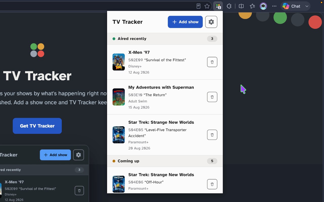Image resolution: width=324 pixels, height=202 pixels.
Task: Click the Aired recently count badge in popup
Action: [212, 39]
